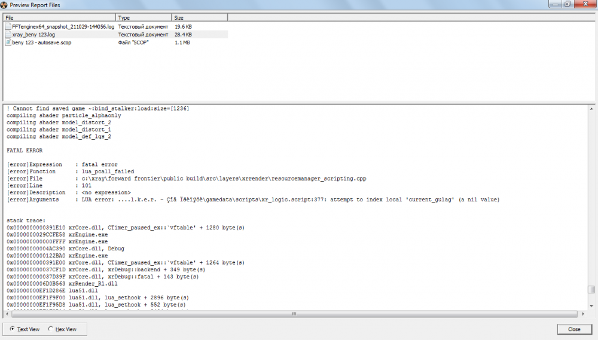Click the autosave.scop file icon
The width and height of the screenshot is (598, 340).
point(8,42)
